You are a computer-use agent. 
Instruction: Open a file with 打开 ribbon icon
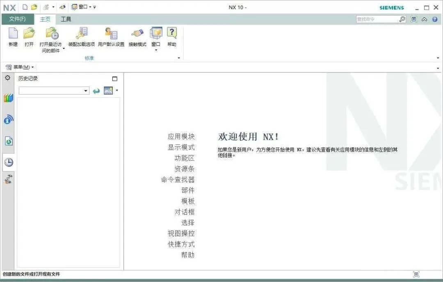(x=29, y=37)
